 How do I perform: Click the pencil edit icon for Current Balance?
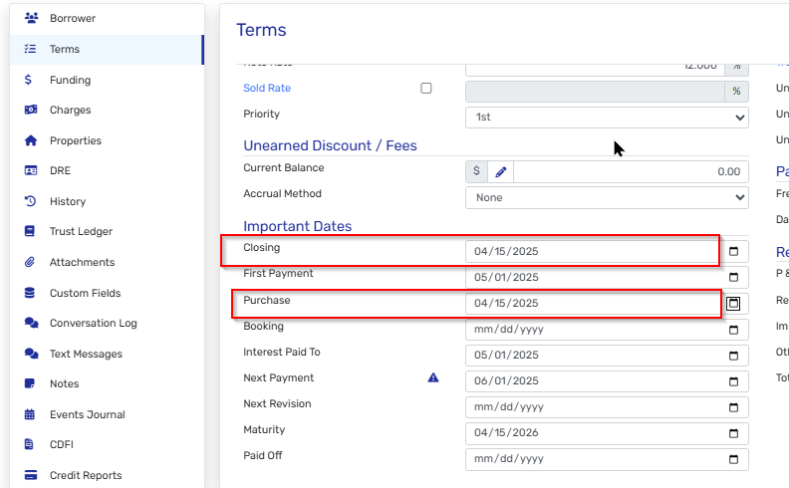coord(500,171)
